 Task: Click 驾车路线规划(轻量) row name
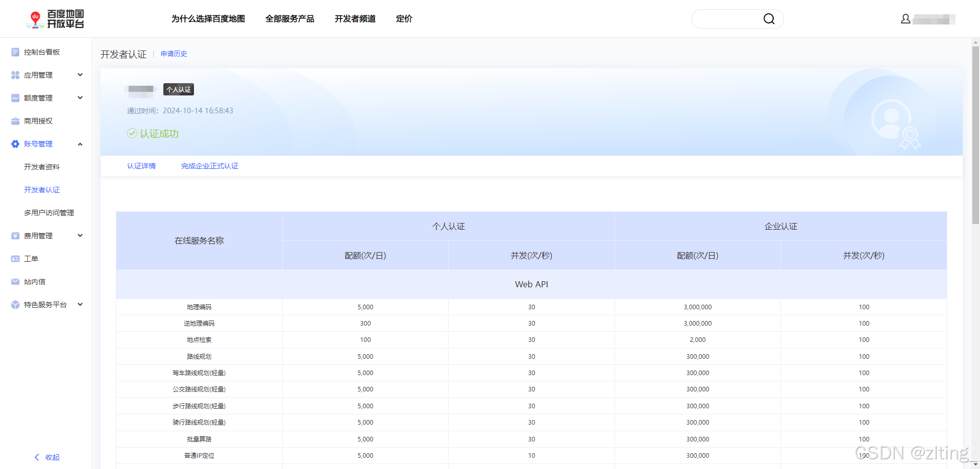[199, 373]
